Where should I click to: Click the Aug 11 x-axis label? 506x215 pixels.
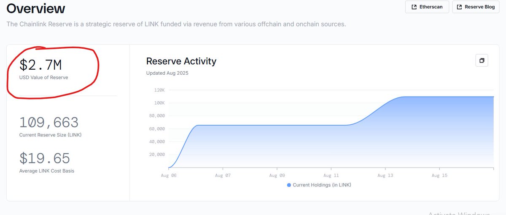click(331, 176)
